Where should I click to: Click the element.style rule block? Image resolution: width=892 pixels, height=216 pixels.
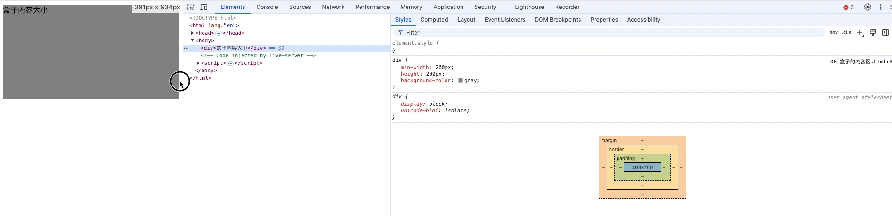click(x=641, y=46)
